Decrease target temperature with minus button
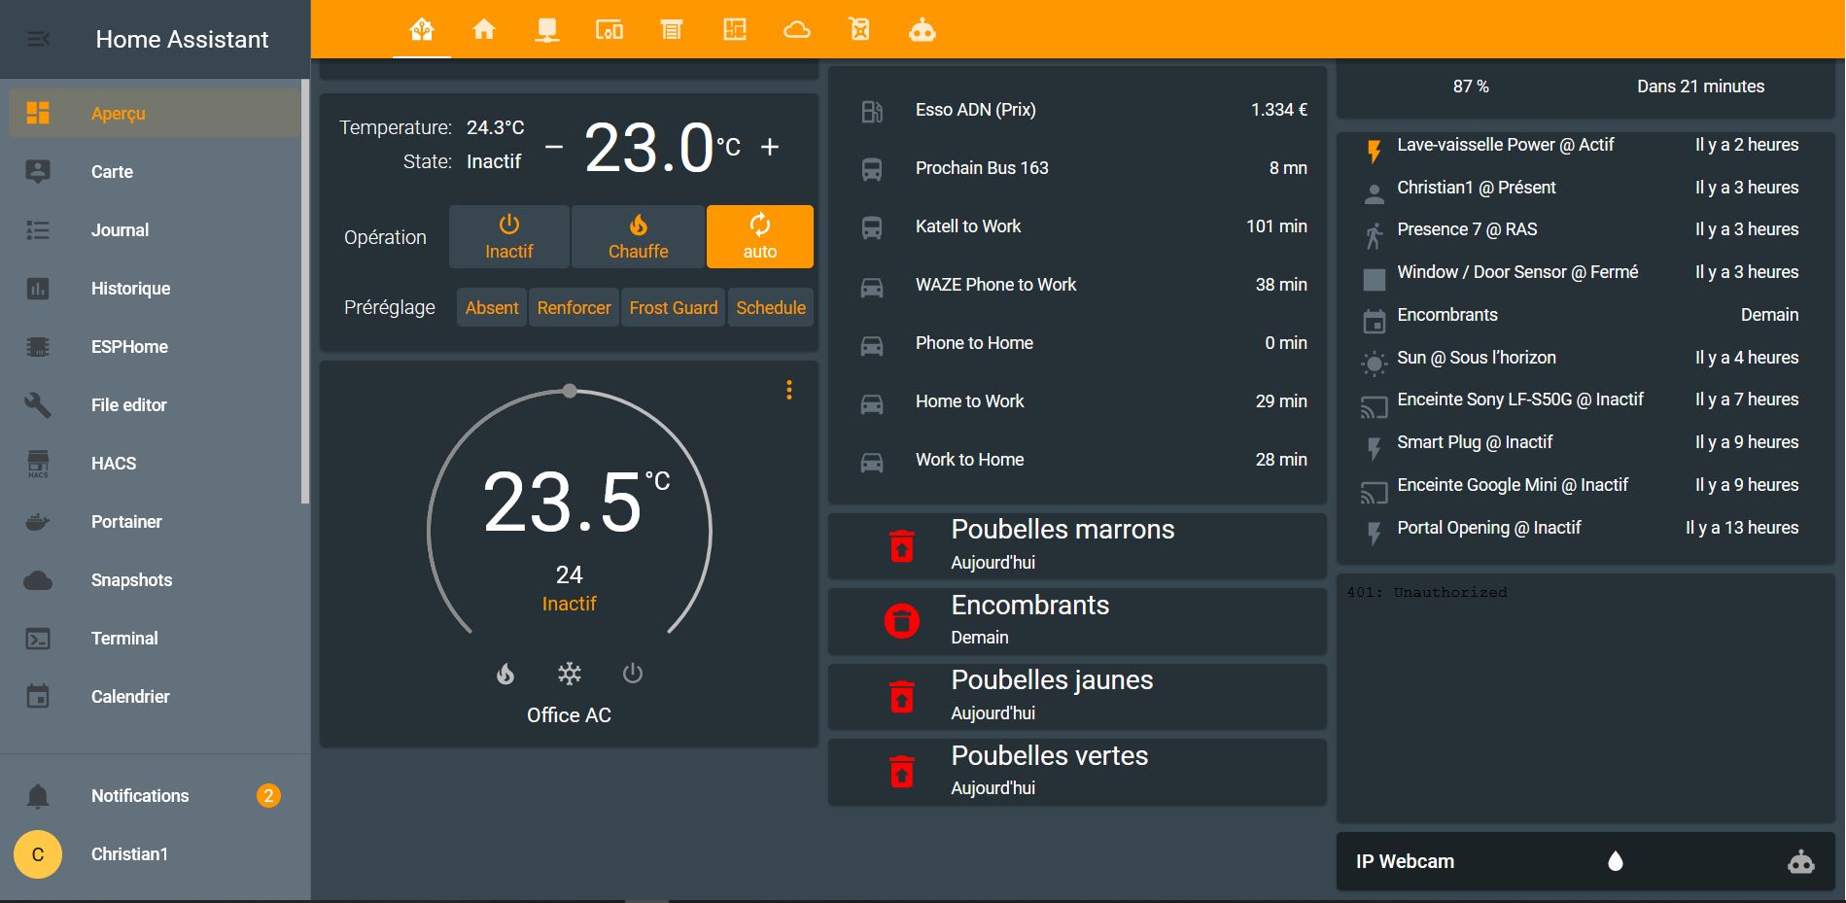The width and height of the screenshot is (1846, 903). click(554, 147)
